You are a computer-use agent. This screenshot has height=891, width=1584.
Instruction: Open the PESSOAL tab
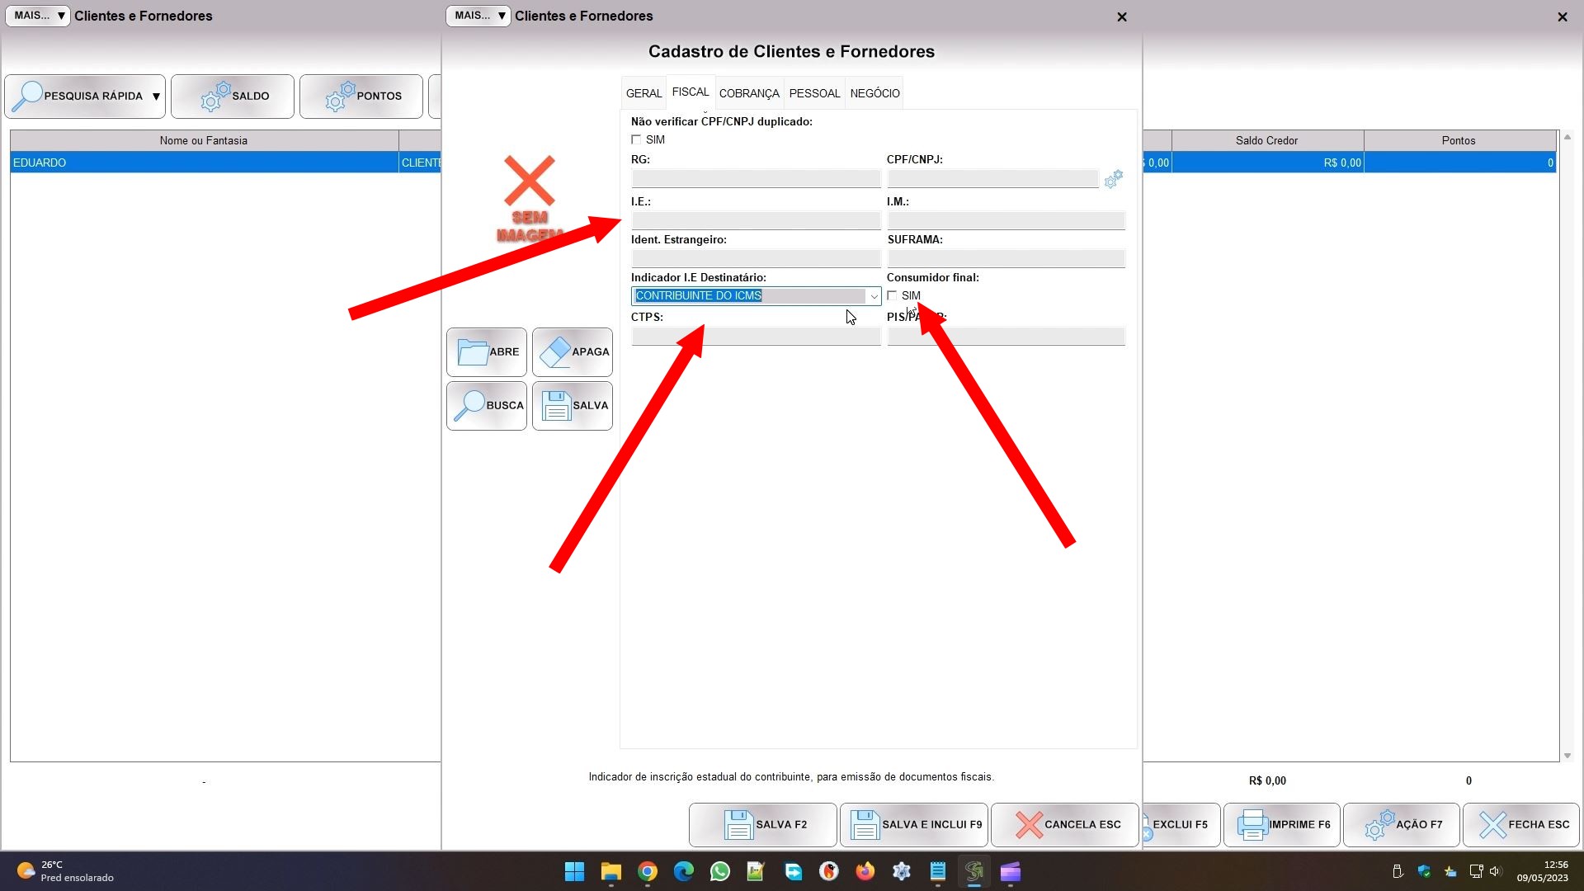814,93
